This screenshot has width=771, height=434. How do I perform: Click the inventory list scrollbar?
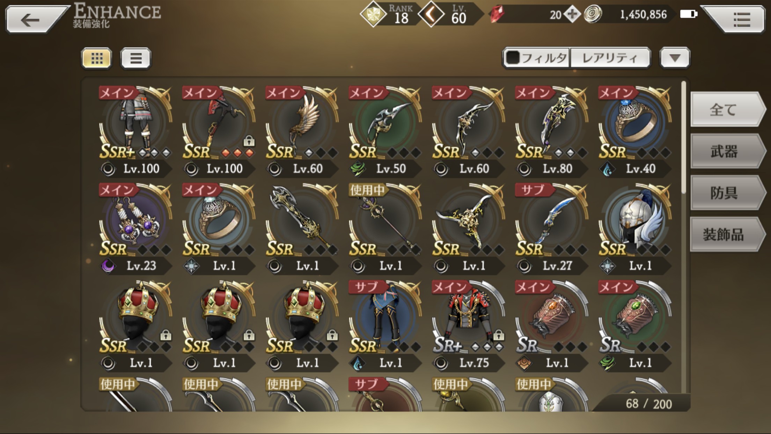(x=684, y=137)
